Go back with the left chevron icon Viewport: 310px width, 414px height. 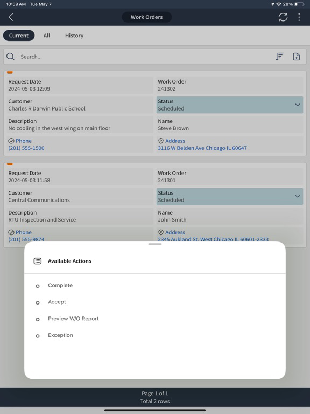(x=11, y=17)
